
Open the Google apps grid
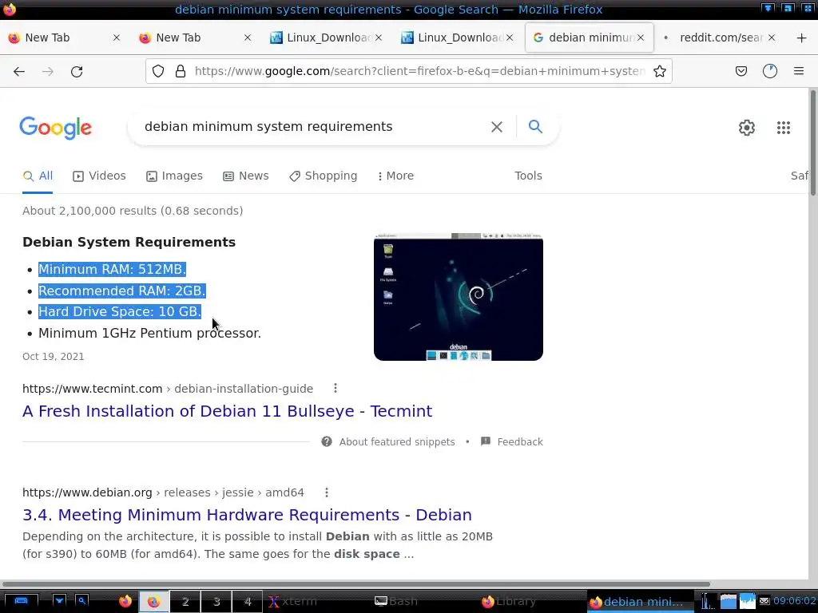tap(784, 128)
